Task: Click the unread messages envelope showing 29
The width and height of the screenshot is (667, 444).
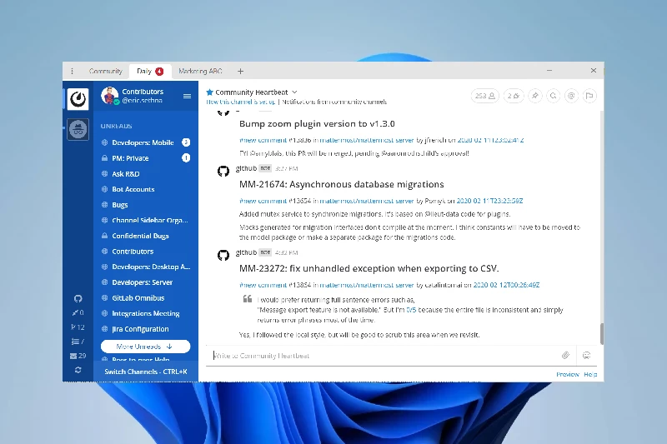Action: pos(78,356)
